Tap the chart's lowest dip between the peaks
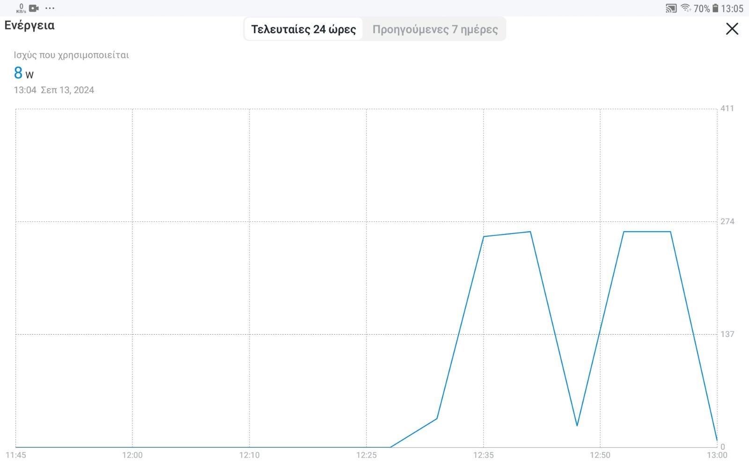 [577, 425]
